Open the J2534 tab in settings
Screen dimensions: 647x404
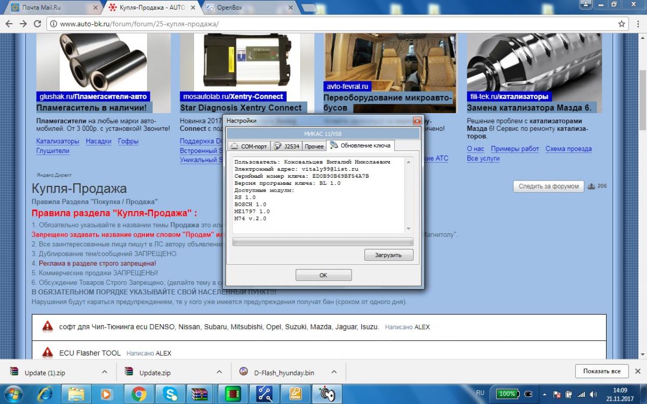(x=286, y=146)
